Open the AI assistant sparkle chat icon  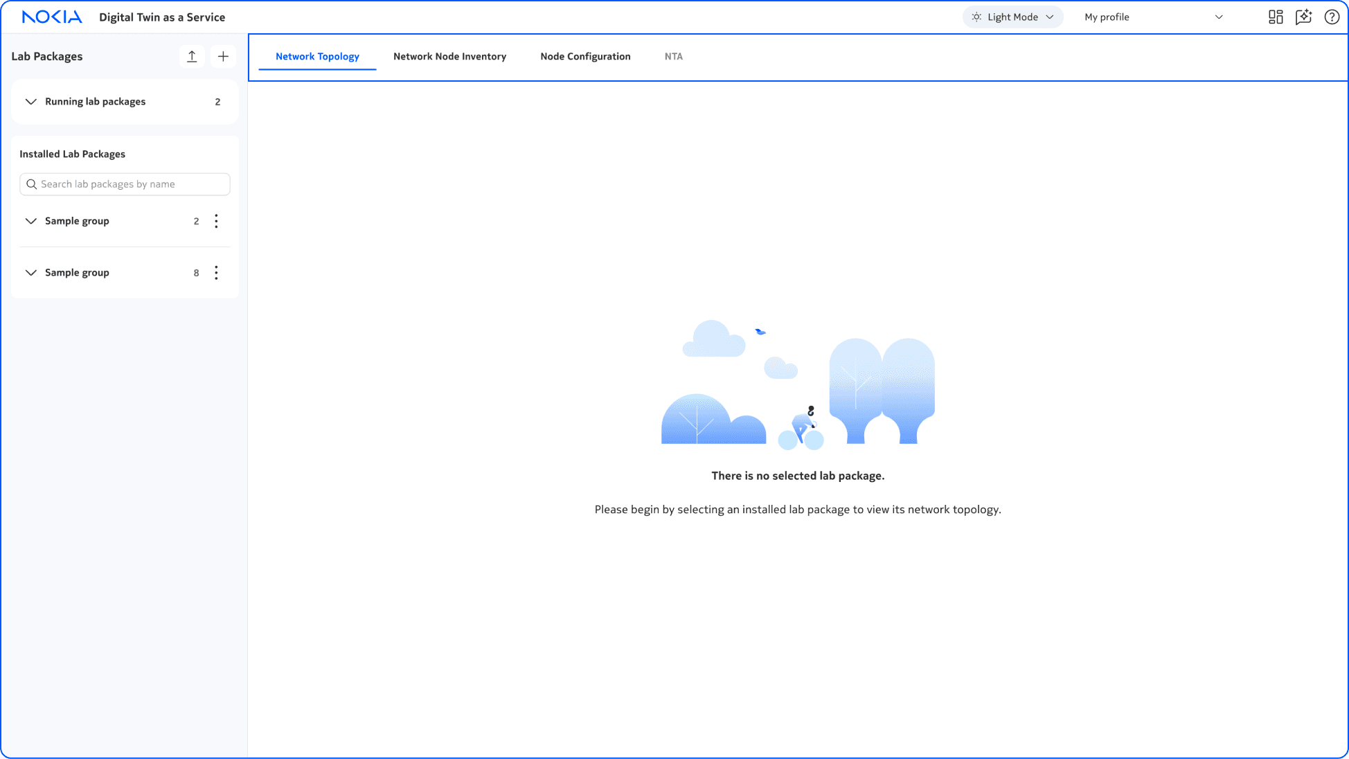pyautogui.click(x=1303, y=17)
